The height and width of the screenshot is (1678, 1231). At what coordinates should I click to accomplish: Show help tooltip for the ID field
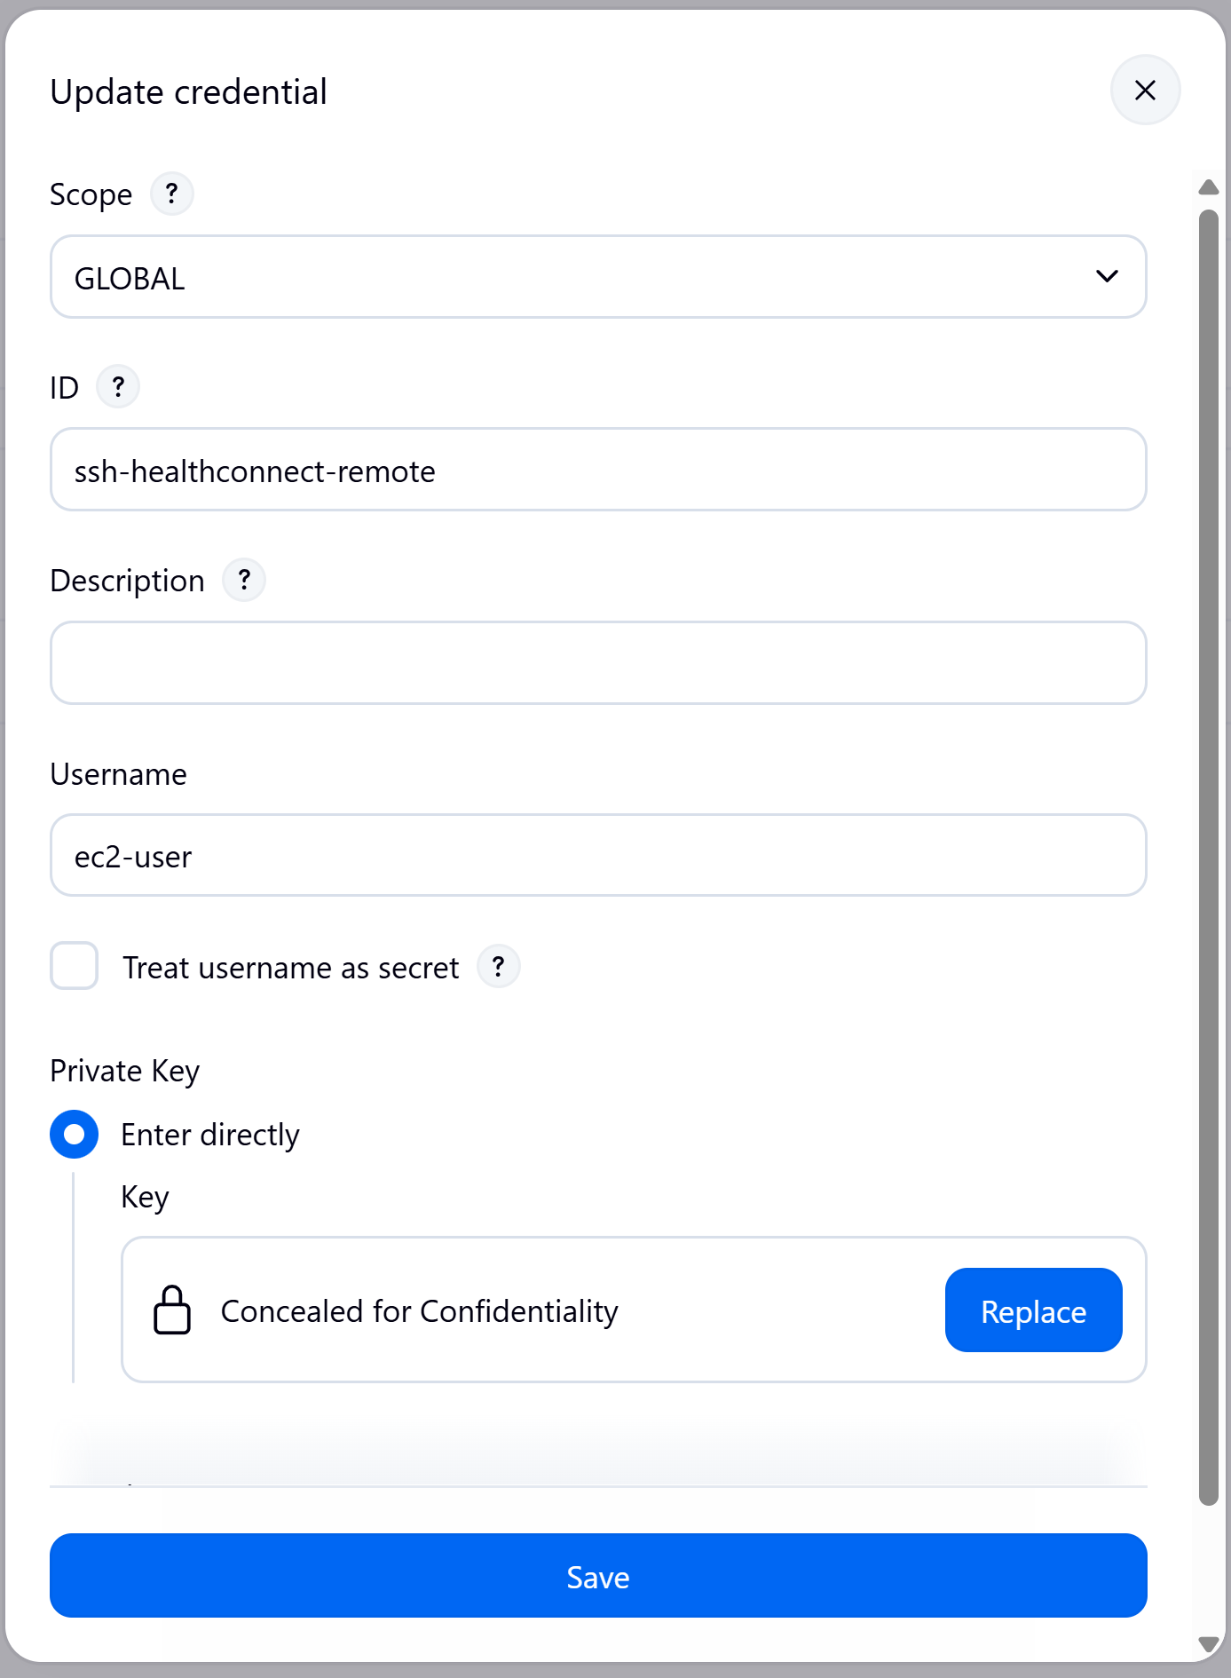118,386
